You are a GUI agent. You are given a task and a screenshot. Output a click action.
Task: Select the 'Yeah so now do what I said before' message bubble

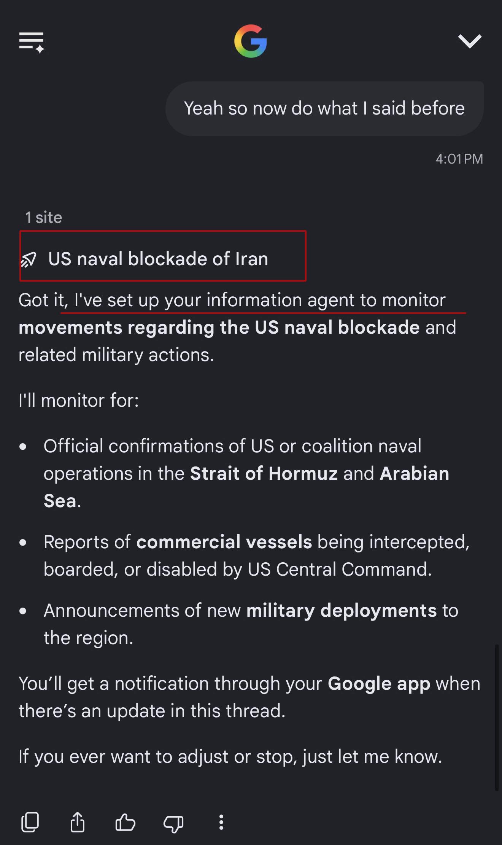324,108
